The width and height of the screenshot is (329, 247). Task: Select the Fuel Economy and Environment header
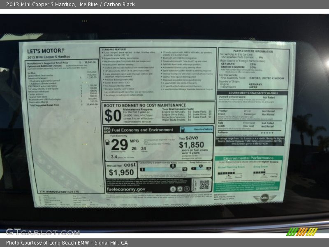tap(143, 130)
